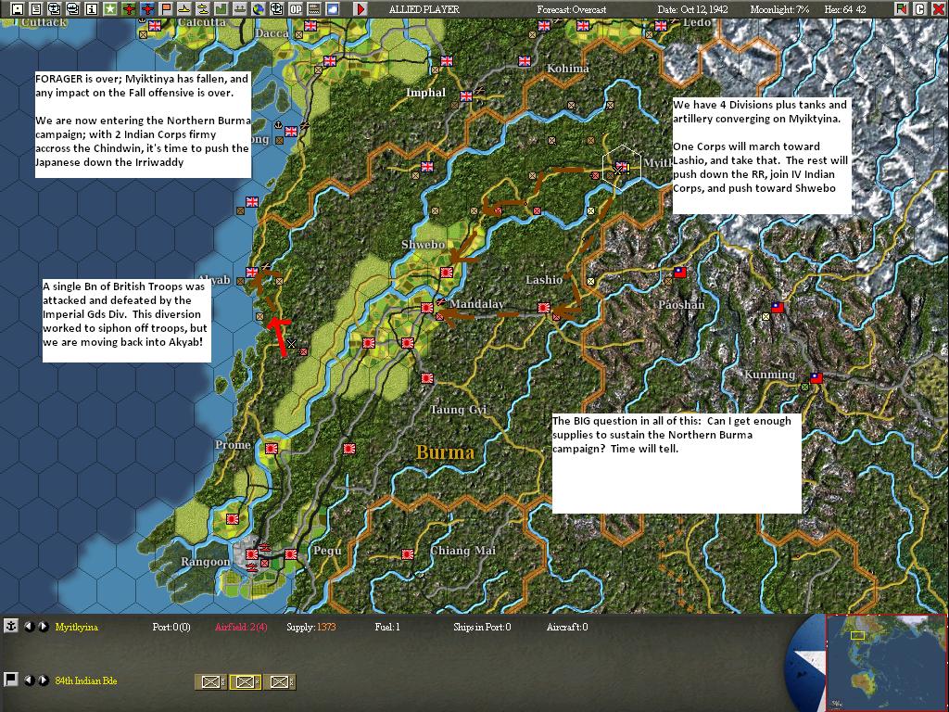Image resolution: width=949 pixels, height=712 pixels.
Task: Click the Japanese flag unit at Pegu
Action: [291, 554]
